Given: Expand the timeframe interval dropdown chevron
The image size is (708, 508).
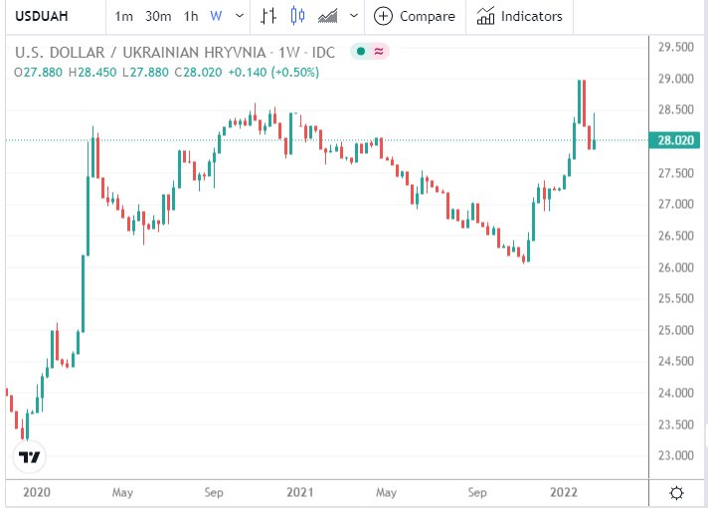Looking at the screenshot, I should pos(240,16).
